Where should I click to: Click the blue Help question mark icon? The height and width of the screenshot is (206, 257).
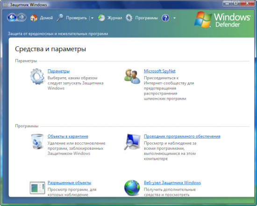pyautogui.click(x=165, y=18)
